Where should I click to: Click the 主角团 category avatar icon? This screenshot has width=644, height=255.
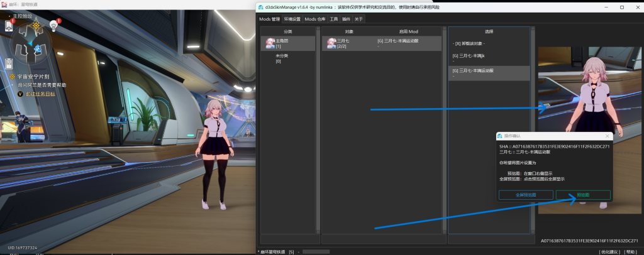270,43
